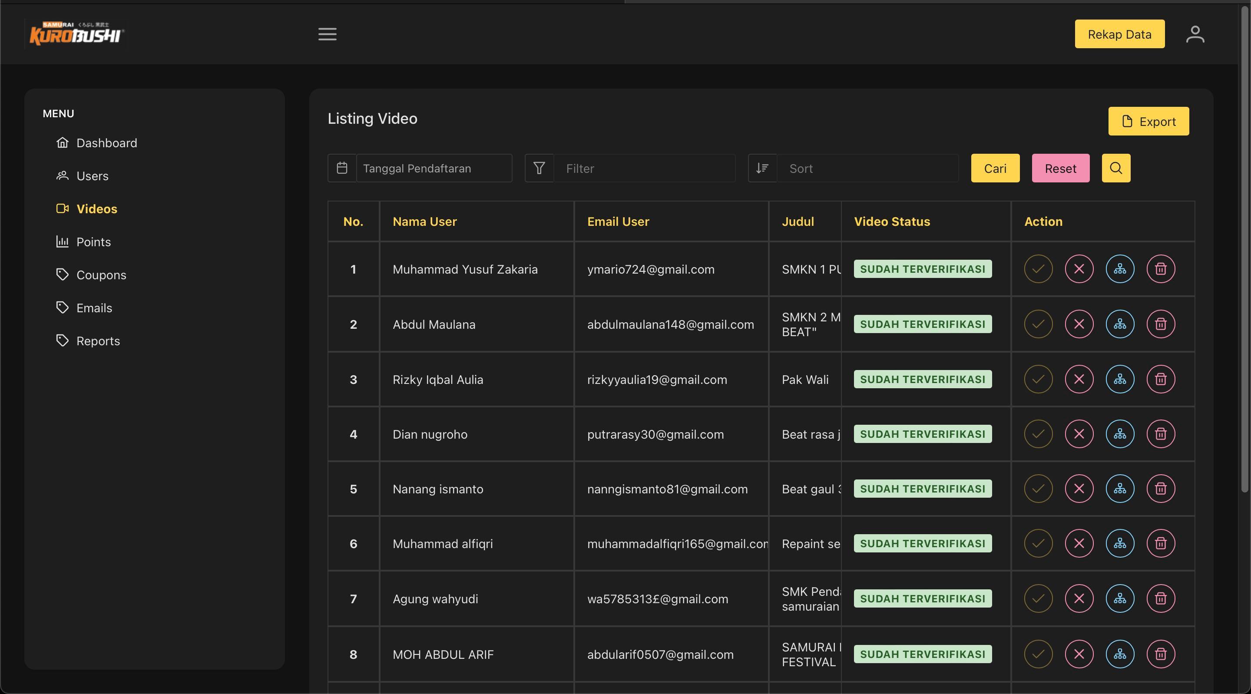Delete video row of Muhammad Yusuf Zakaria
The width and height of the screenshot is (1251, 694).
tap(1161, 268)
